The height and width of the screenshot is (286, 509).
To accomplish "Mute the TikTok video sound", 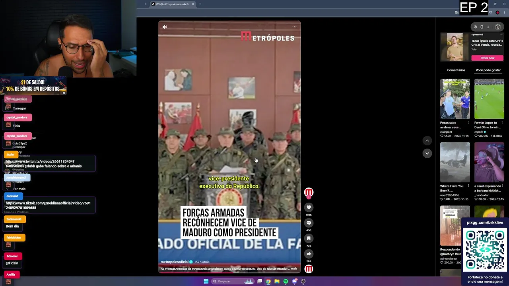I will 165,27.
